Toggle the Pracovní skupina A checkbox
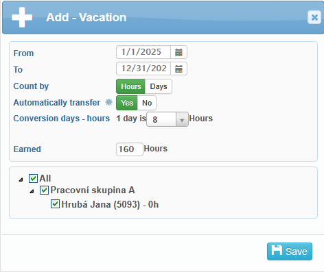 click(44, 190)
